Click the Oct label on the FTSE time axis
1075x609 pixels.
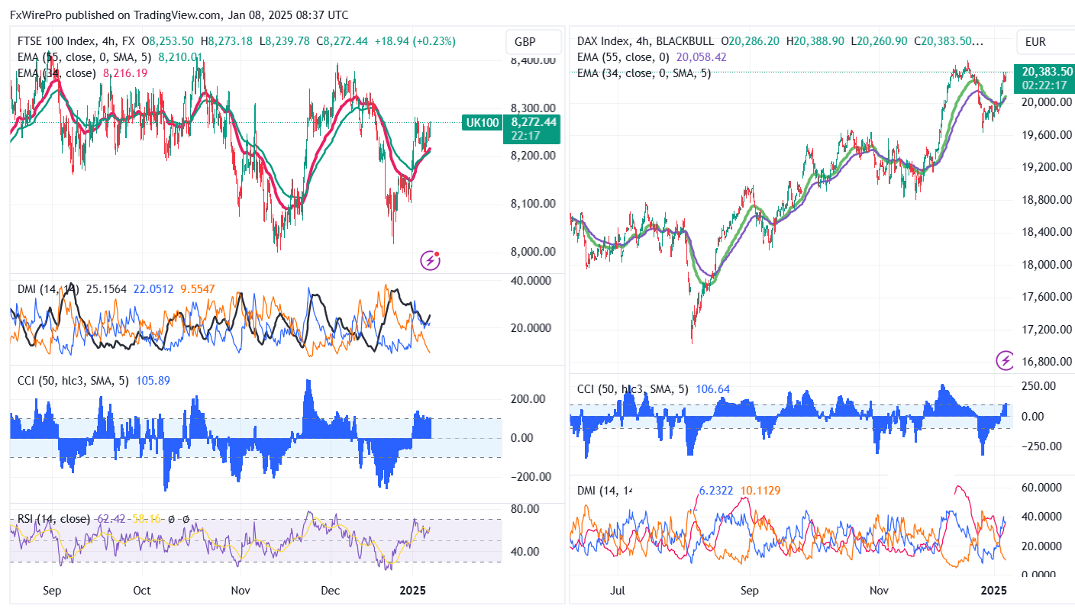[141, 590]
